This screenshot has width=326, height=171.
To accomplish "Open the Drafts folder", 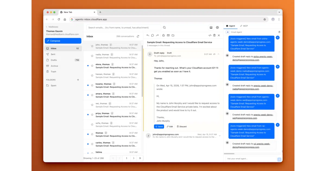I will tap(63, 60).
